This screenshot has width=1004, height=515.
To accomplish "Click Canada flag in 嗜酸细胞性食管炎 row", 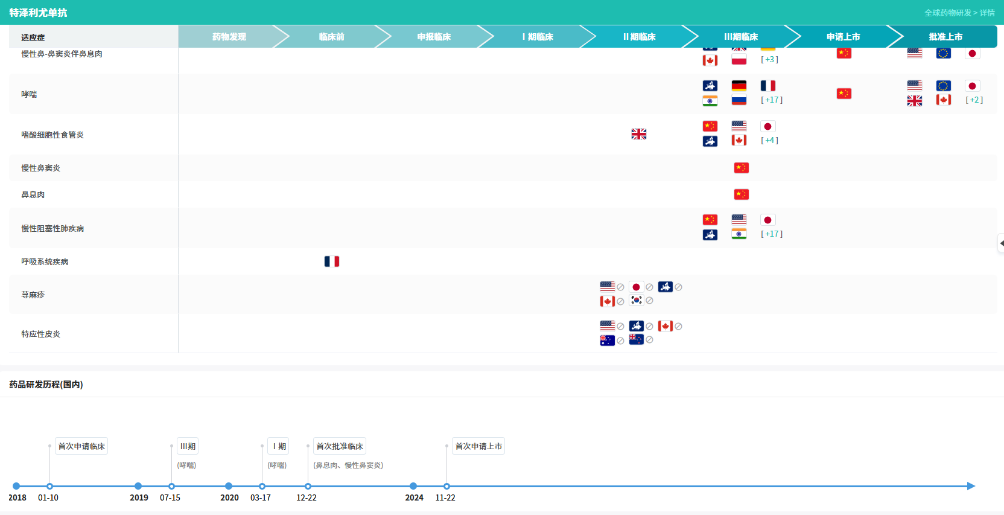I will pyautogui.click(x=739, y=141).
